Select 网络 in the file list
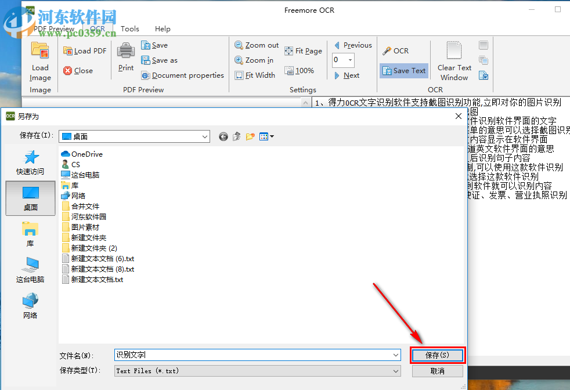Screen dimensions: 570x390 [x=74, y=196]
